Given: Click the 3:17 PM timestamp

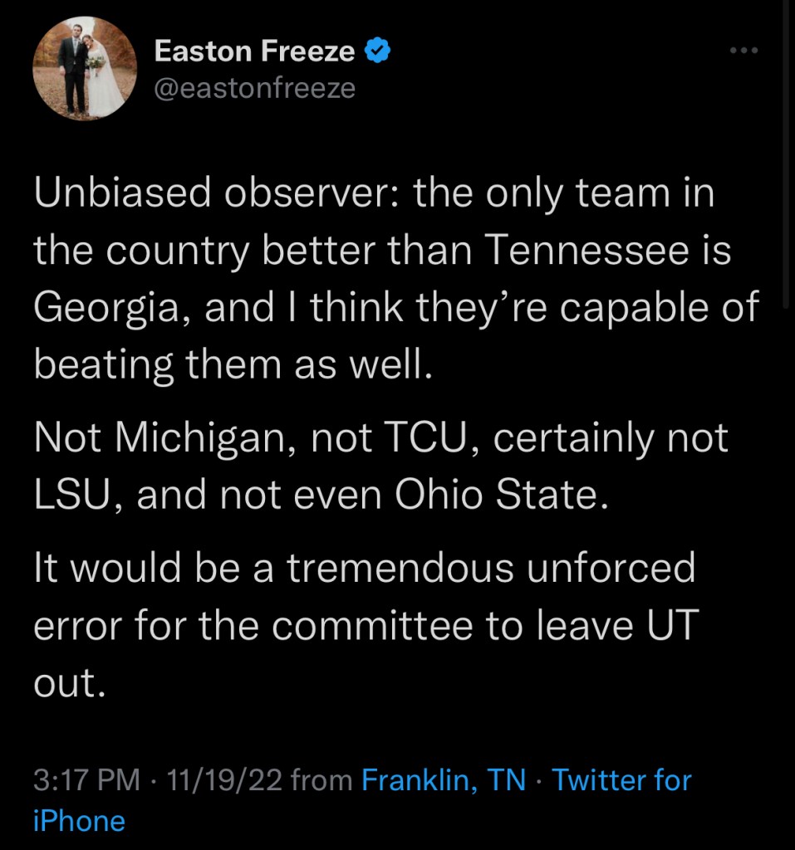Looking at the screenshot, I should (86, 780).
